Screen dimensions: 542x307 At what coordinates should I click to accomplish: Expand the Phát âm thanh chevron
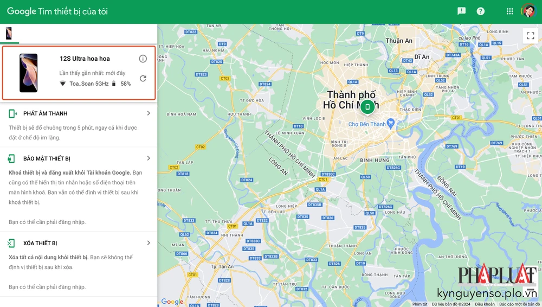pyautogui.click(x=149, y=113)
